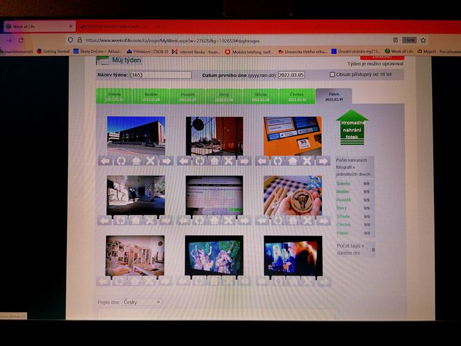Move the fence photo right

coord(244,161)
